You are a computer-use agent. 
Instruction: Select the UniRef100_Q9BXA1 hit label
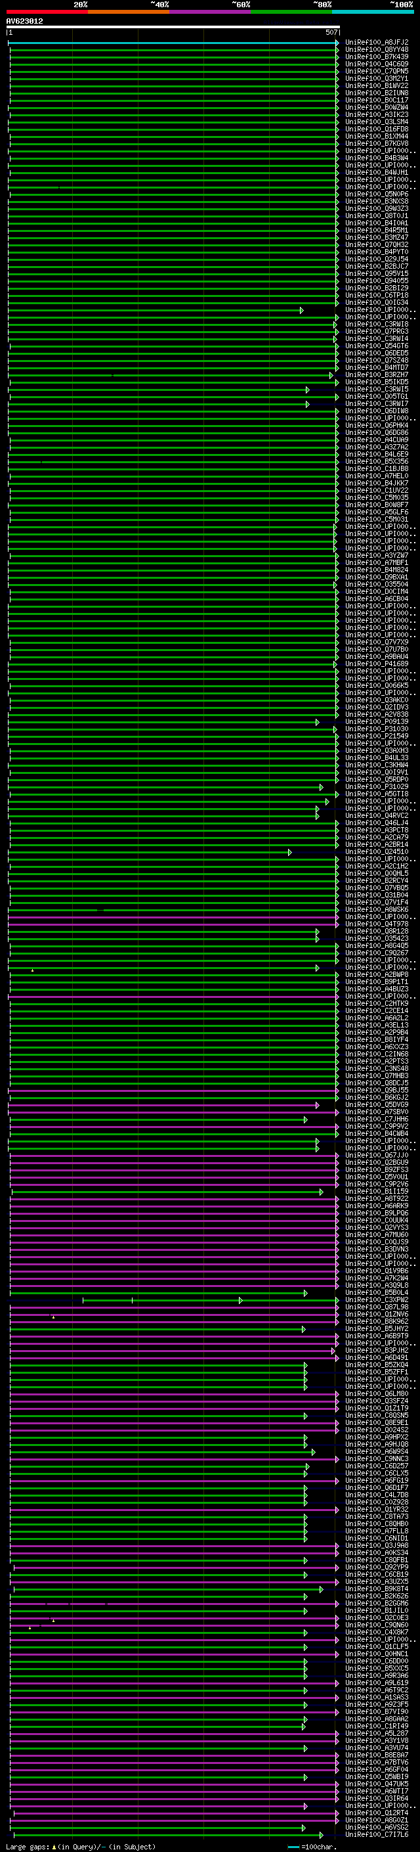(x=377, y=577)
